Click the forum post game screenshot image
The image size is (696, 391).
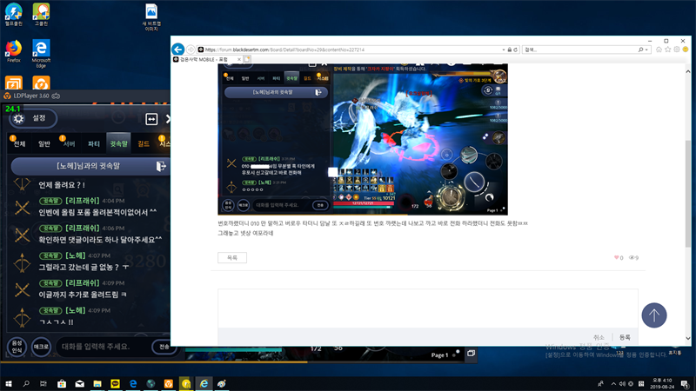click(x=363, y=139)
